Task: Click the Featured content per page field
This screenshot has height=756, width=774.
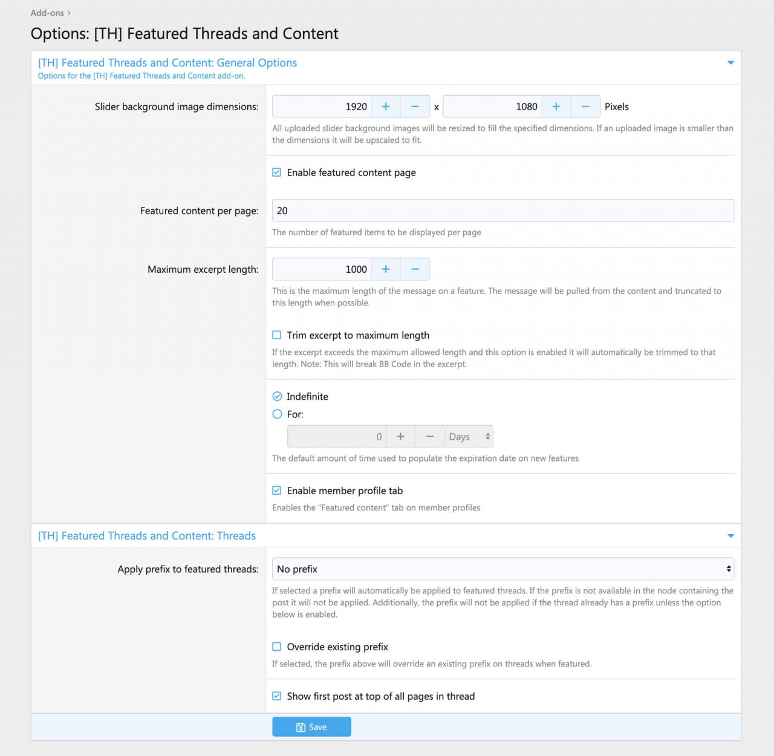Action: click(x=502, y=210)
